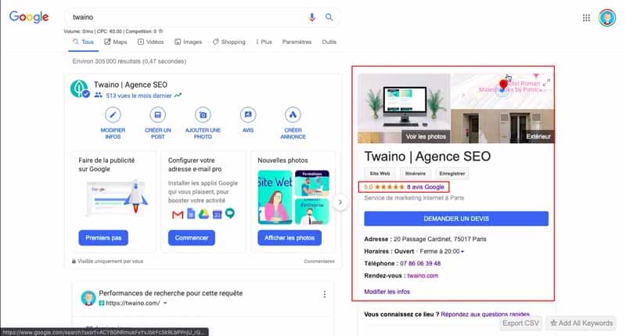626x336 pixels.
Task: Click the https://twaino.com/ URL text
Action: tap(133, 303)
